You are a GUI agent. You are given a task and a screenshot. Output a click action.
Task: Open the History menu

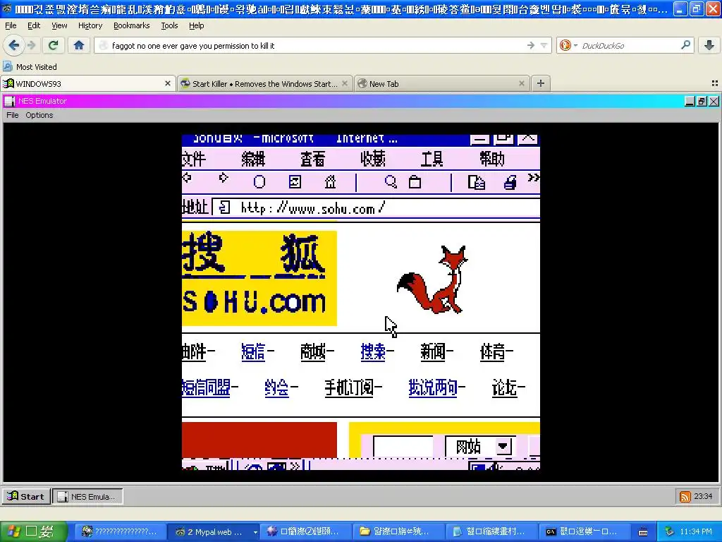point(90,25)
